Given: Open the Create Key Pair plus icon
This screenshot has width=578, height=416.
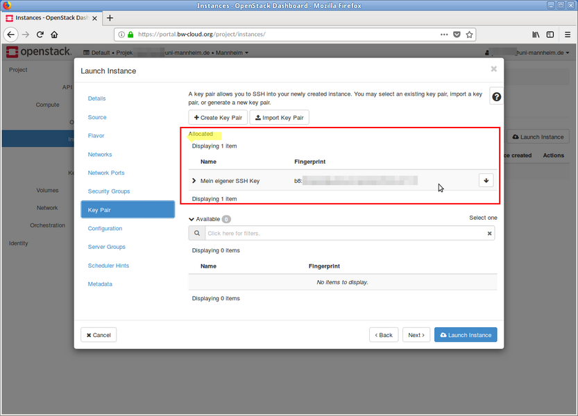Looking at the screenshot, I should (196, 117).
